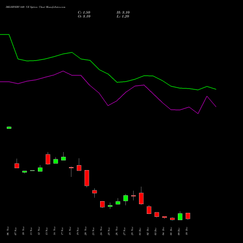This screenshot has width=243, height=243.
Task: Click the last red candle for 10 Dec
Action: coord(188,216)
